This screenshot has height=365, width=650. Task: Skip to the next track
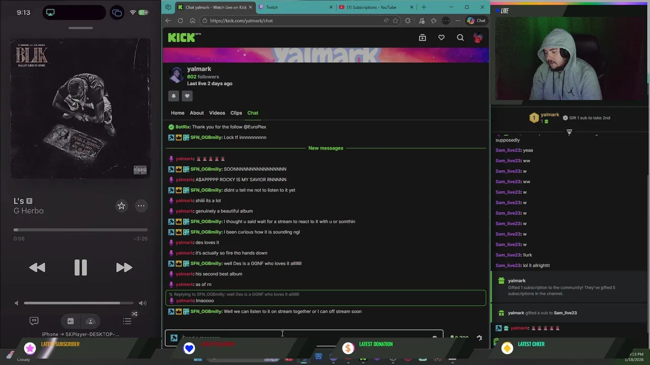coord(124,267)
